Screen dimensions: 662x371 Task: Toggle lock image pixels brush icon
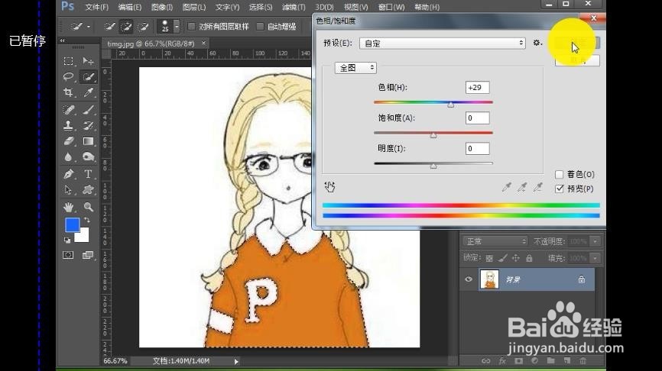502,258
